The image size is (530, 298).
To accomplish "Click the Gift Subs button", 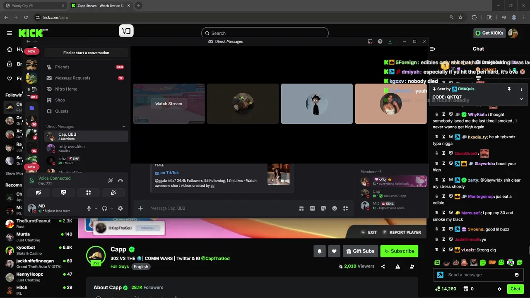I will pos(360,251).
